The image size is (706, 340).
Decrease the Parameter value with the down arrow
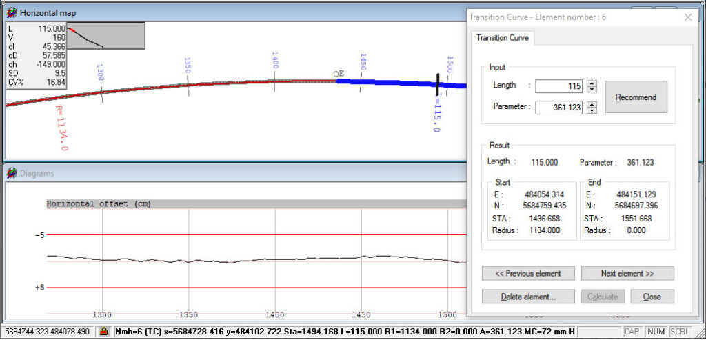[x=592, y=110]
